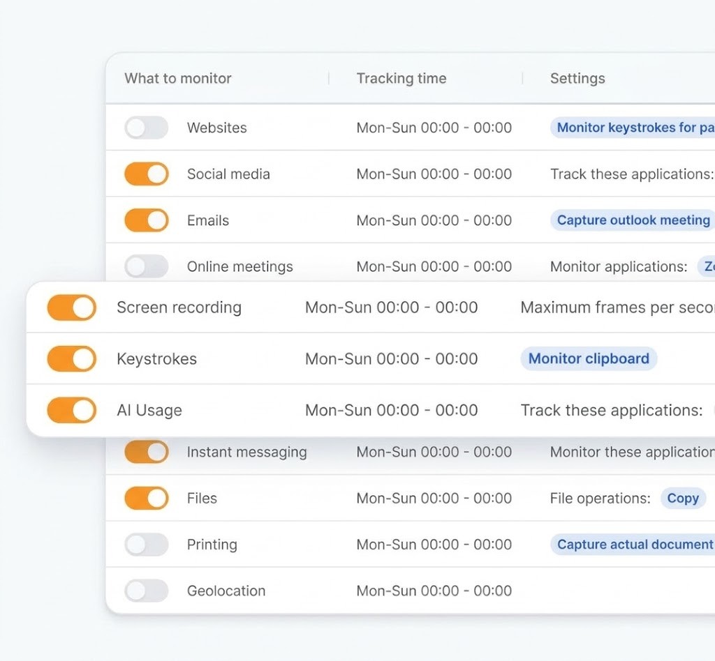This screenshot has height=661, width=715.
Task: Click the Monitor clipboard tag
Action: pos(589,358)
